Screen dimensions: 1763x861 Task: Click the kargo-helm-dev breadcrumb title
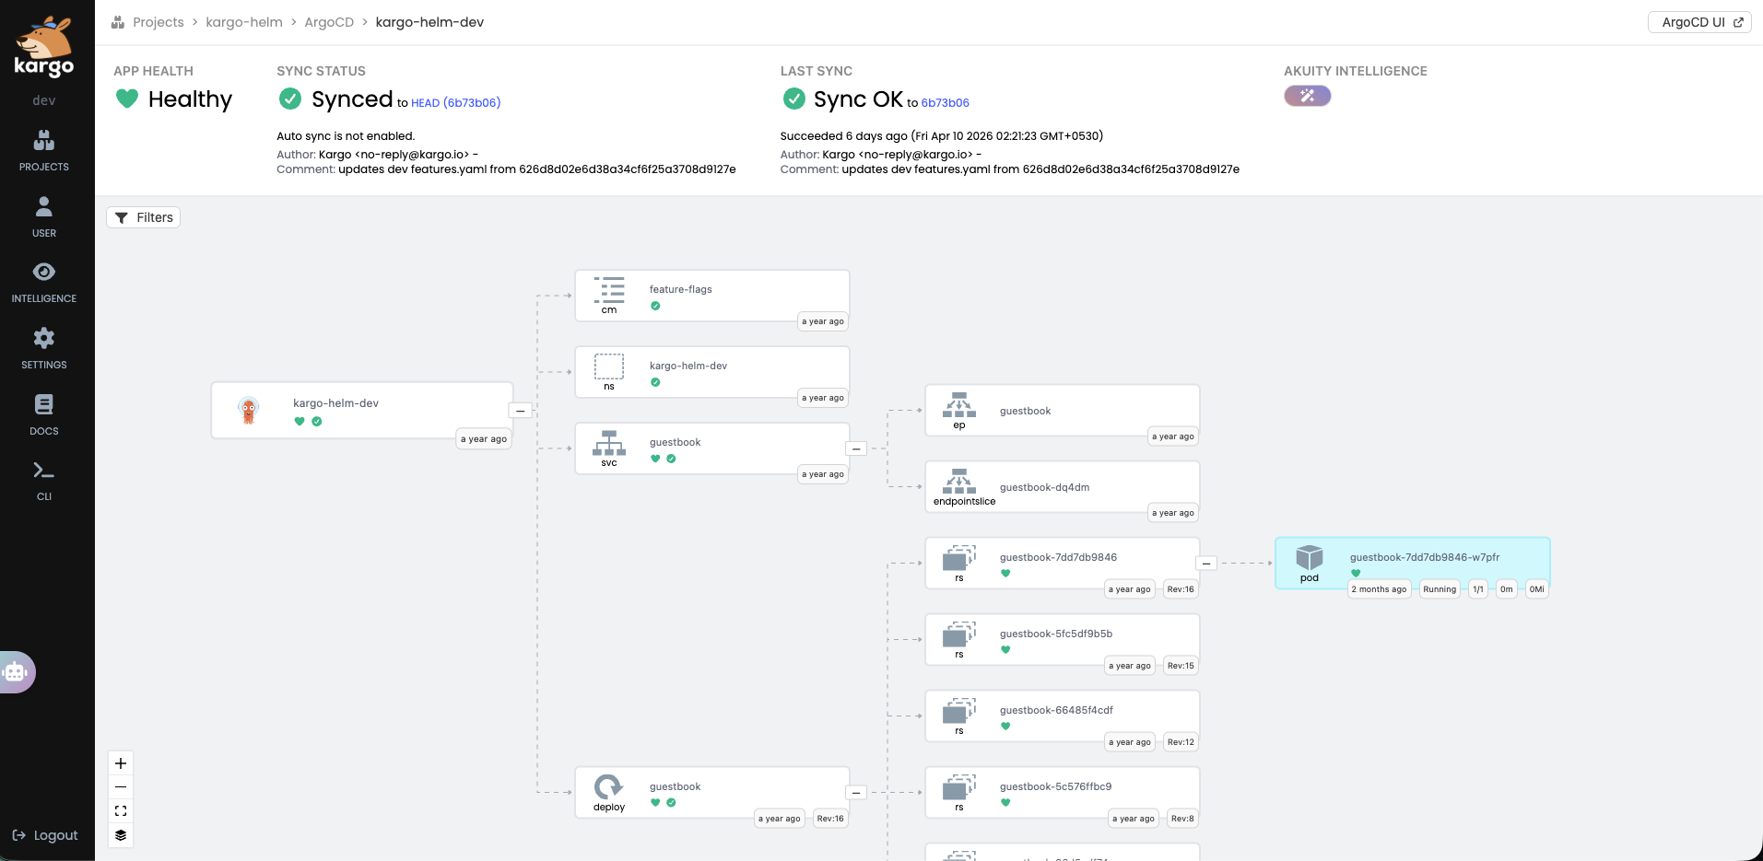tap(429, 22)
